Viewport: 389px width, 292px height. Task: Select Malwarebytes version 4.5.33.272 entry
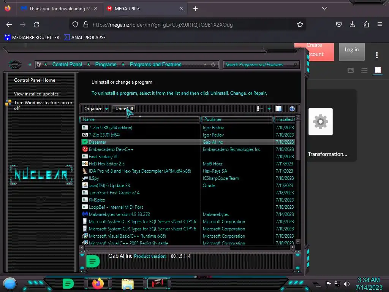coord(188,214)
